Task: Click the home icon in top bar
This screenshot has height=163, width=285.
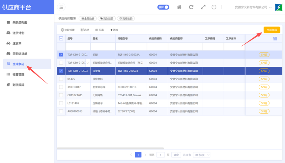Action: [x=179, y=7]
